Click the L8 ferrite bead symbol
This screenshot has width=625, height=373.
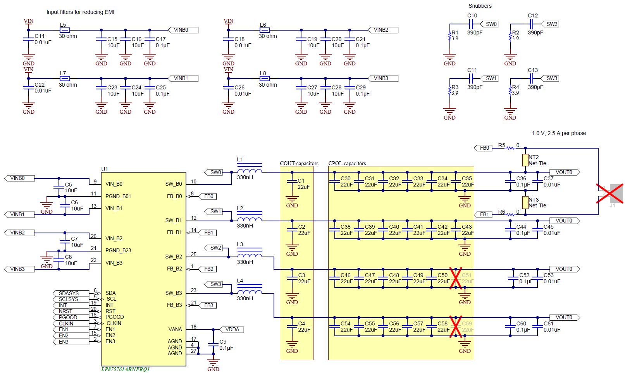coord(265,79)
